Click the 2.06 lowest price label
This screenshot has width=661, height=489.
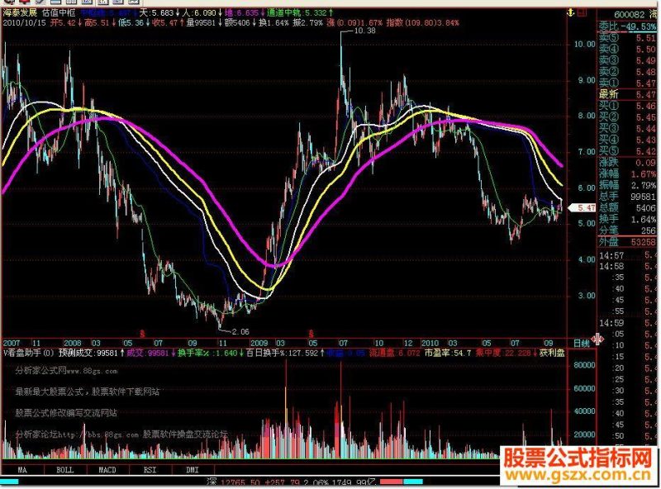[240, 332]
